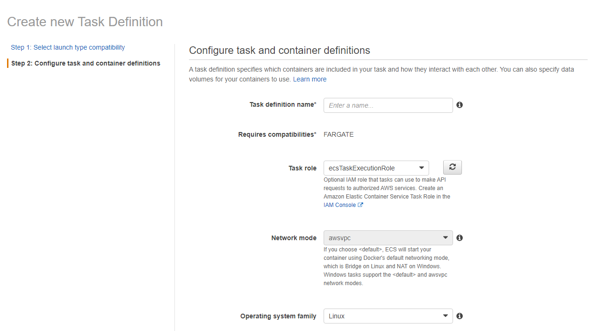Click the Task definition name label

pyautogui.click(x=282, y=105)
